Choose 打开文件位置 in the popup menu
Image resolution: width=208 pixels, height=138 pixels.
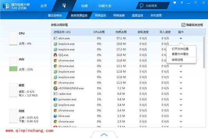tap(180, 49)
